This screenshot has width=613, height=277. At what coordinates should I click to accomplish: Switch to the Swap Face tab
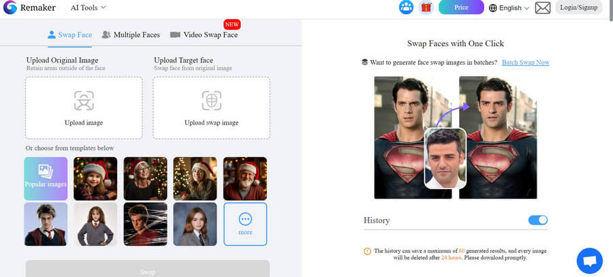(69, 35)
